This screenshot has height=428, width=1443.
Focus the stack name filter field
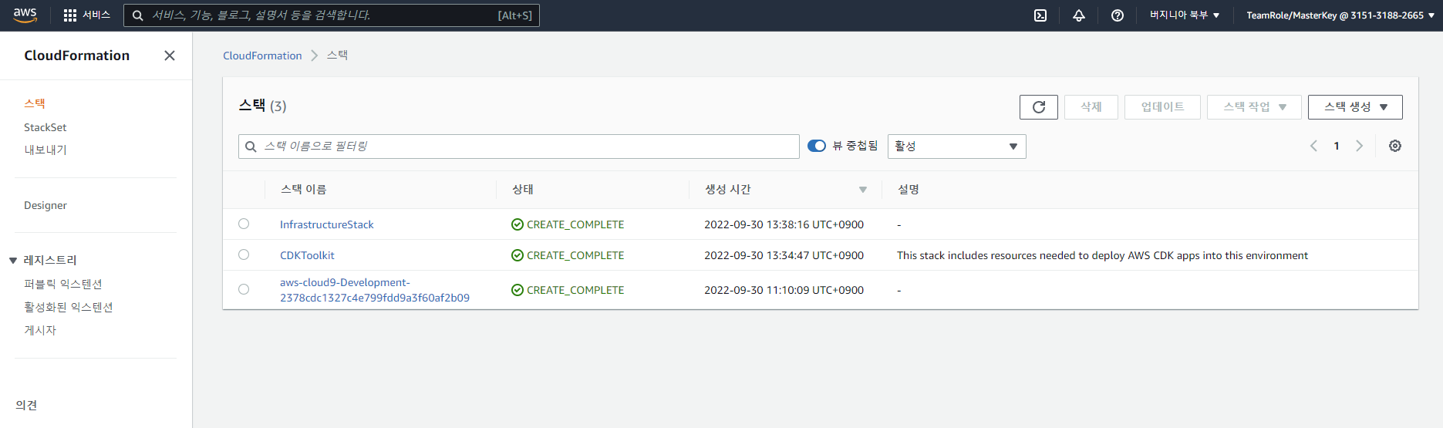(x=519, y=147)
